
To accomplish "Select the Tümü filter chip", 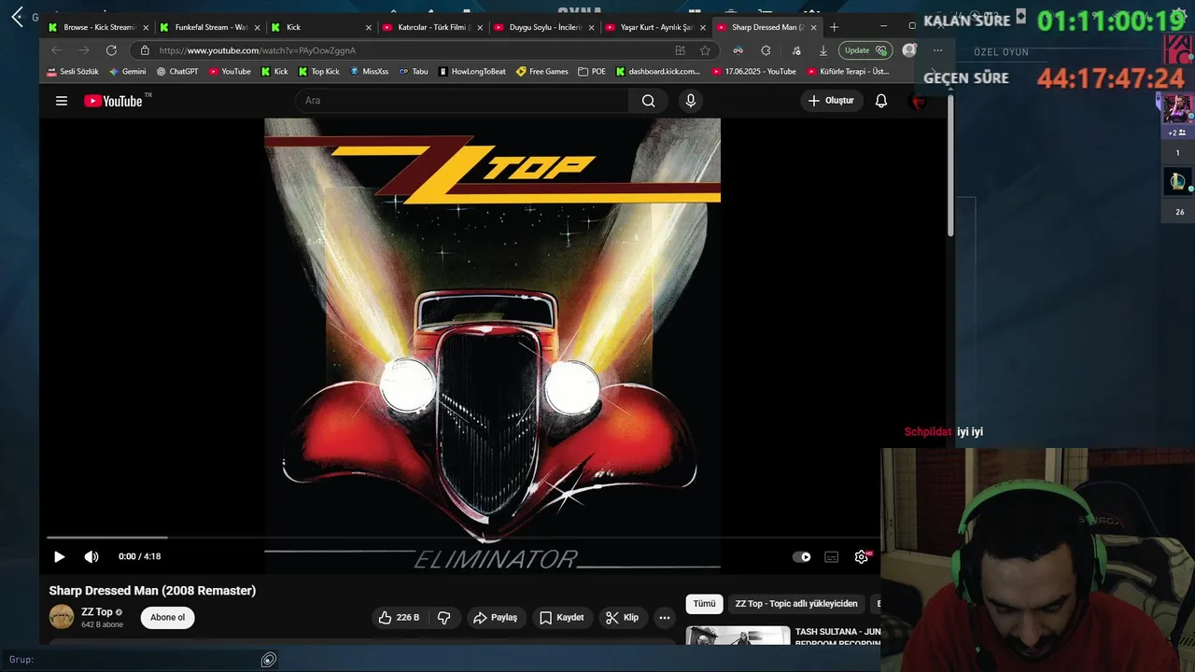I will point(704,604).
